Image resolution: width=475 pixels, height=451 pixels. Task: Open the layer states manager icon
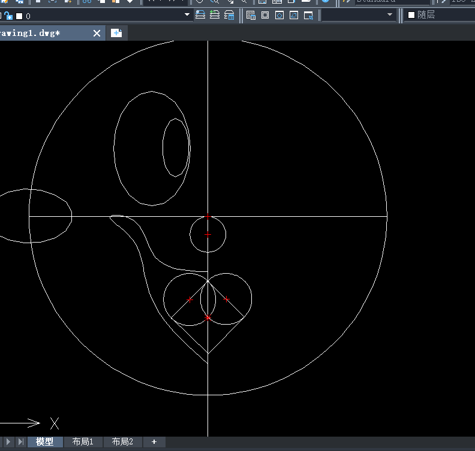tap(229, 15)
